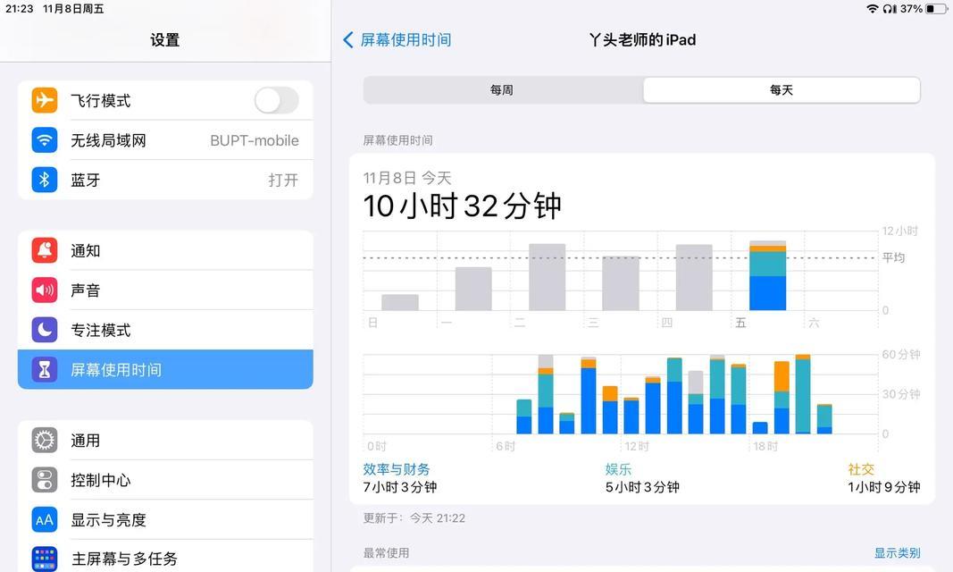Click the 屏幕使用时间 hourglass icon
The height and width of the screenshot is (572, 953).
click(44, 369)
